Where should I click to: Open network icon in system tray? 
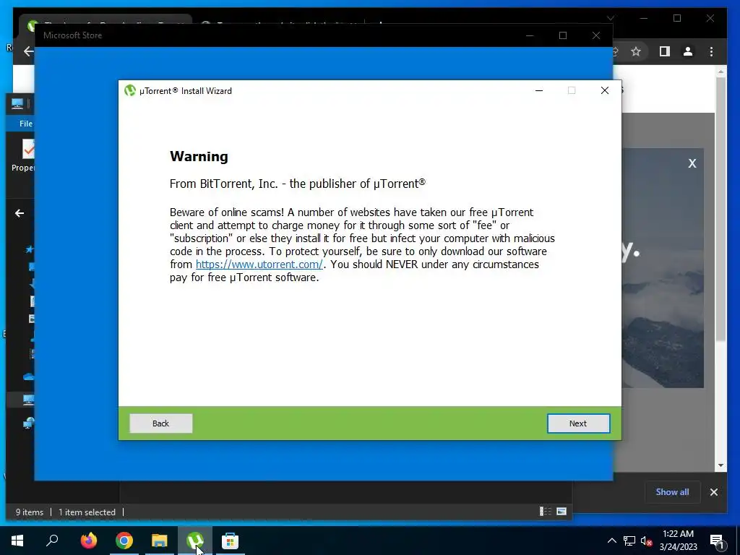tap(629, 541)
